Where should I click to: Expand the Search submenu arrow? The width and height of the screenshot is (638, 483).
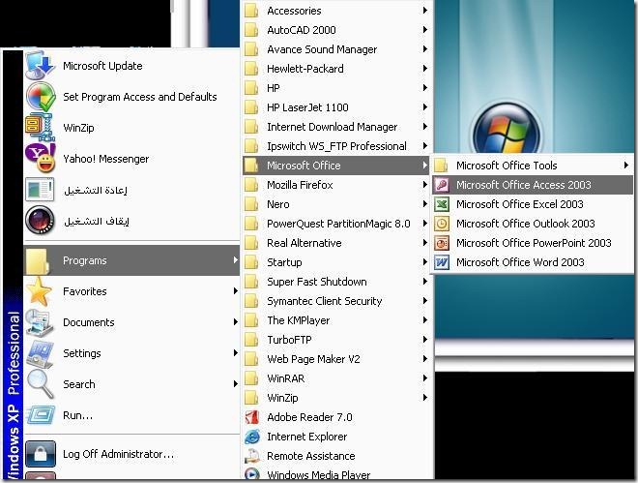[x=235, y=384]
